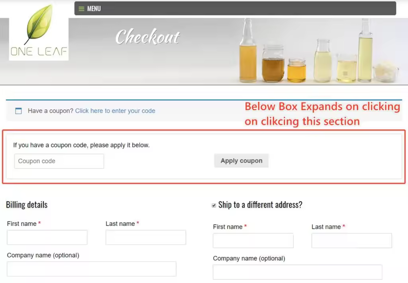
Task: Click the Apply coupon button
Action: coord(241,161)
